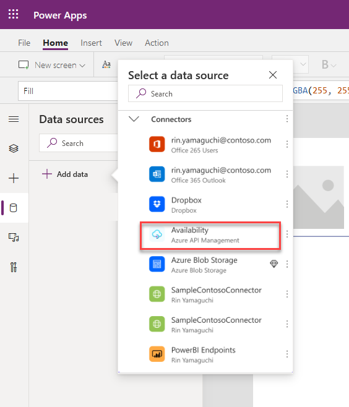Open more options for Availability
This screenshot has height=407, width=349.
[287, 234]
